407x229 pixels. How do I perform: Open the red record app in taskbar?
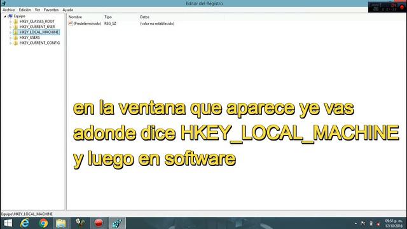(99, 223)
